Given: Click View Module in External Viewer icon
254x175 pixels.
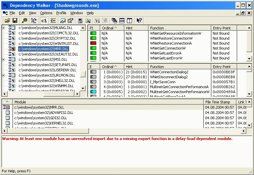Looking at the screenshot, I should coord(63,20).
